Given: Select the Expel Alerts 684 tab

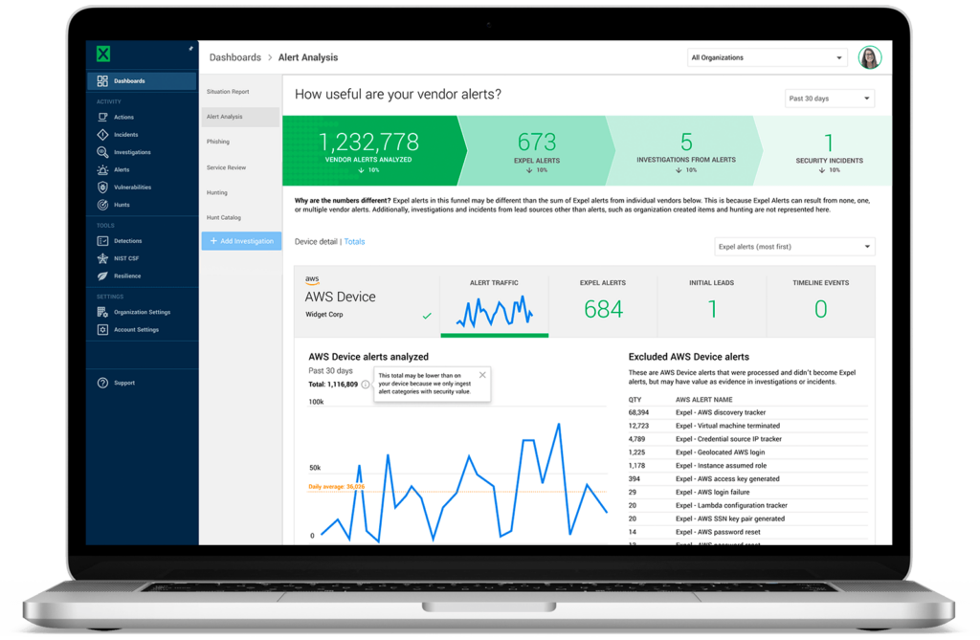Looking at the screenshot, I should (x=603, y=304).
